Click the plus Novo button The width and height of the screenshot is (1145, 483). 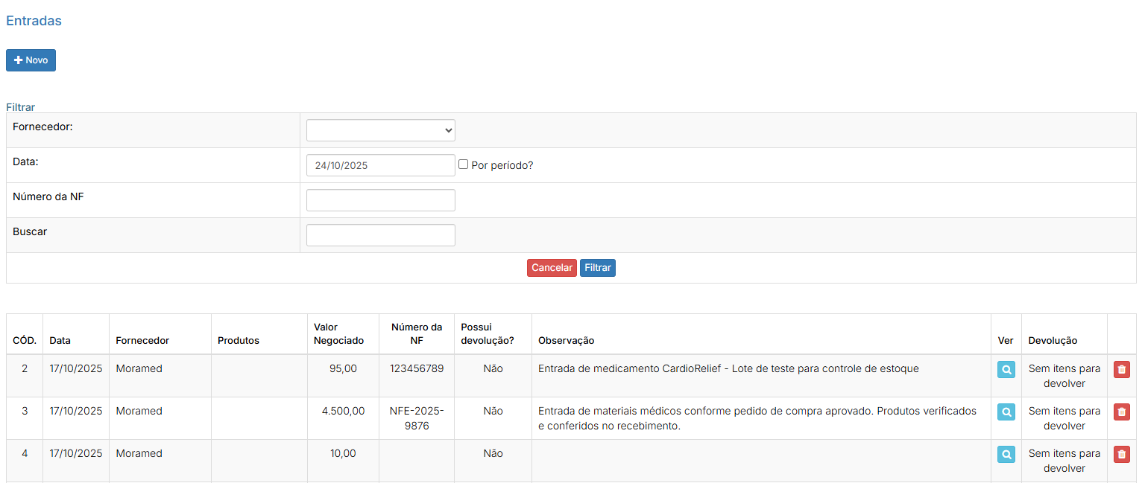coord(31,60)
